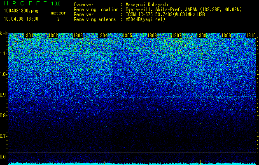Click the 0.9 frequency axis label
Viewport: 259px width, 165px height.
pos(3,95)
